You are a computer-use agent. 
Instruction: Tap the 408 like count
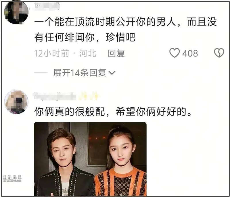(x=190, y=53)
